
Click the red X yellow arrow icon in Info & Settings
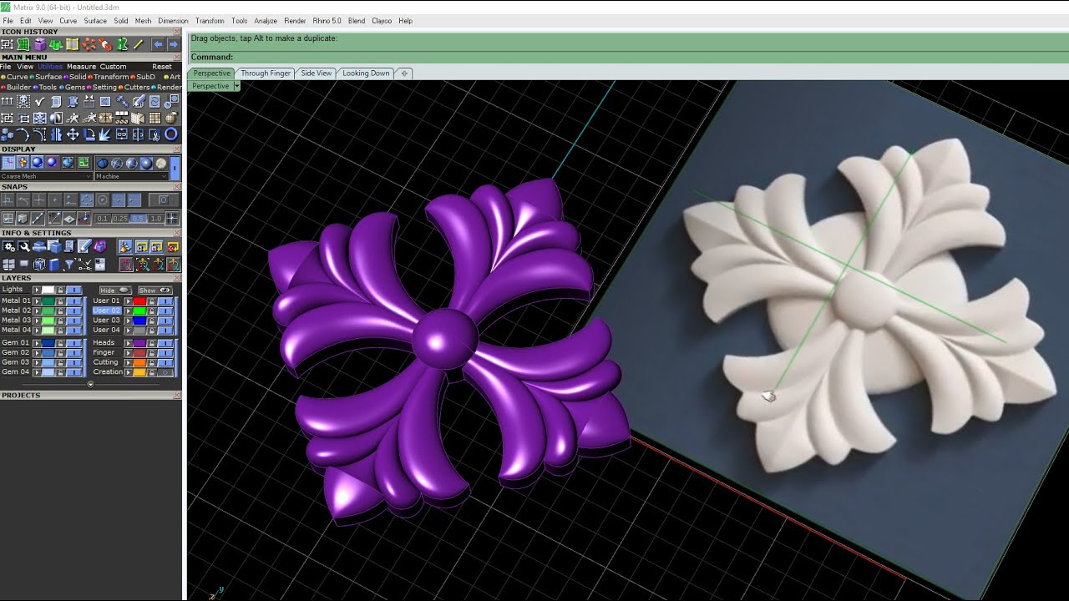(x=173, y=246)
